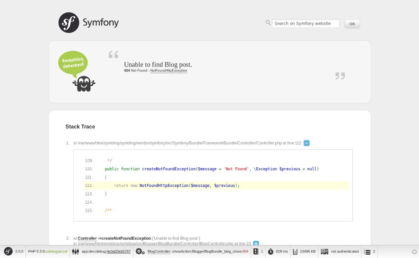Image resolution: width=419 pixels, height=258 pixels.
Task: Click the PHP 5.3.6 entry in toolbar
Action: click(36, 251)
